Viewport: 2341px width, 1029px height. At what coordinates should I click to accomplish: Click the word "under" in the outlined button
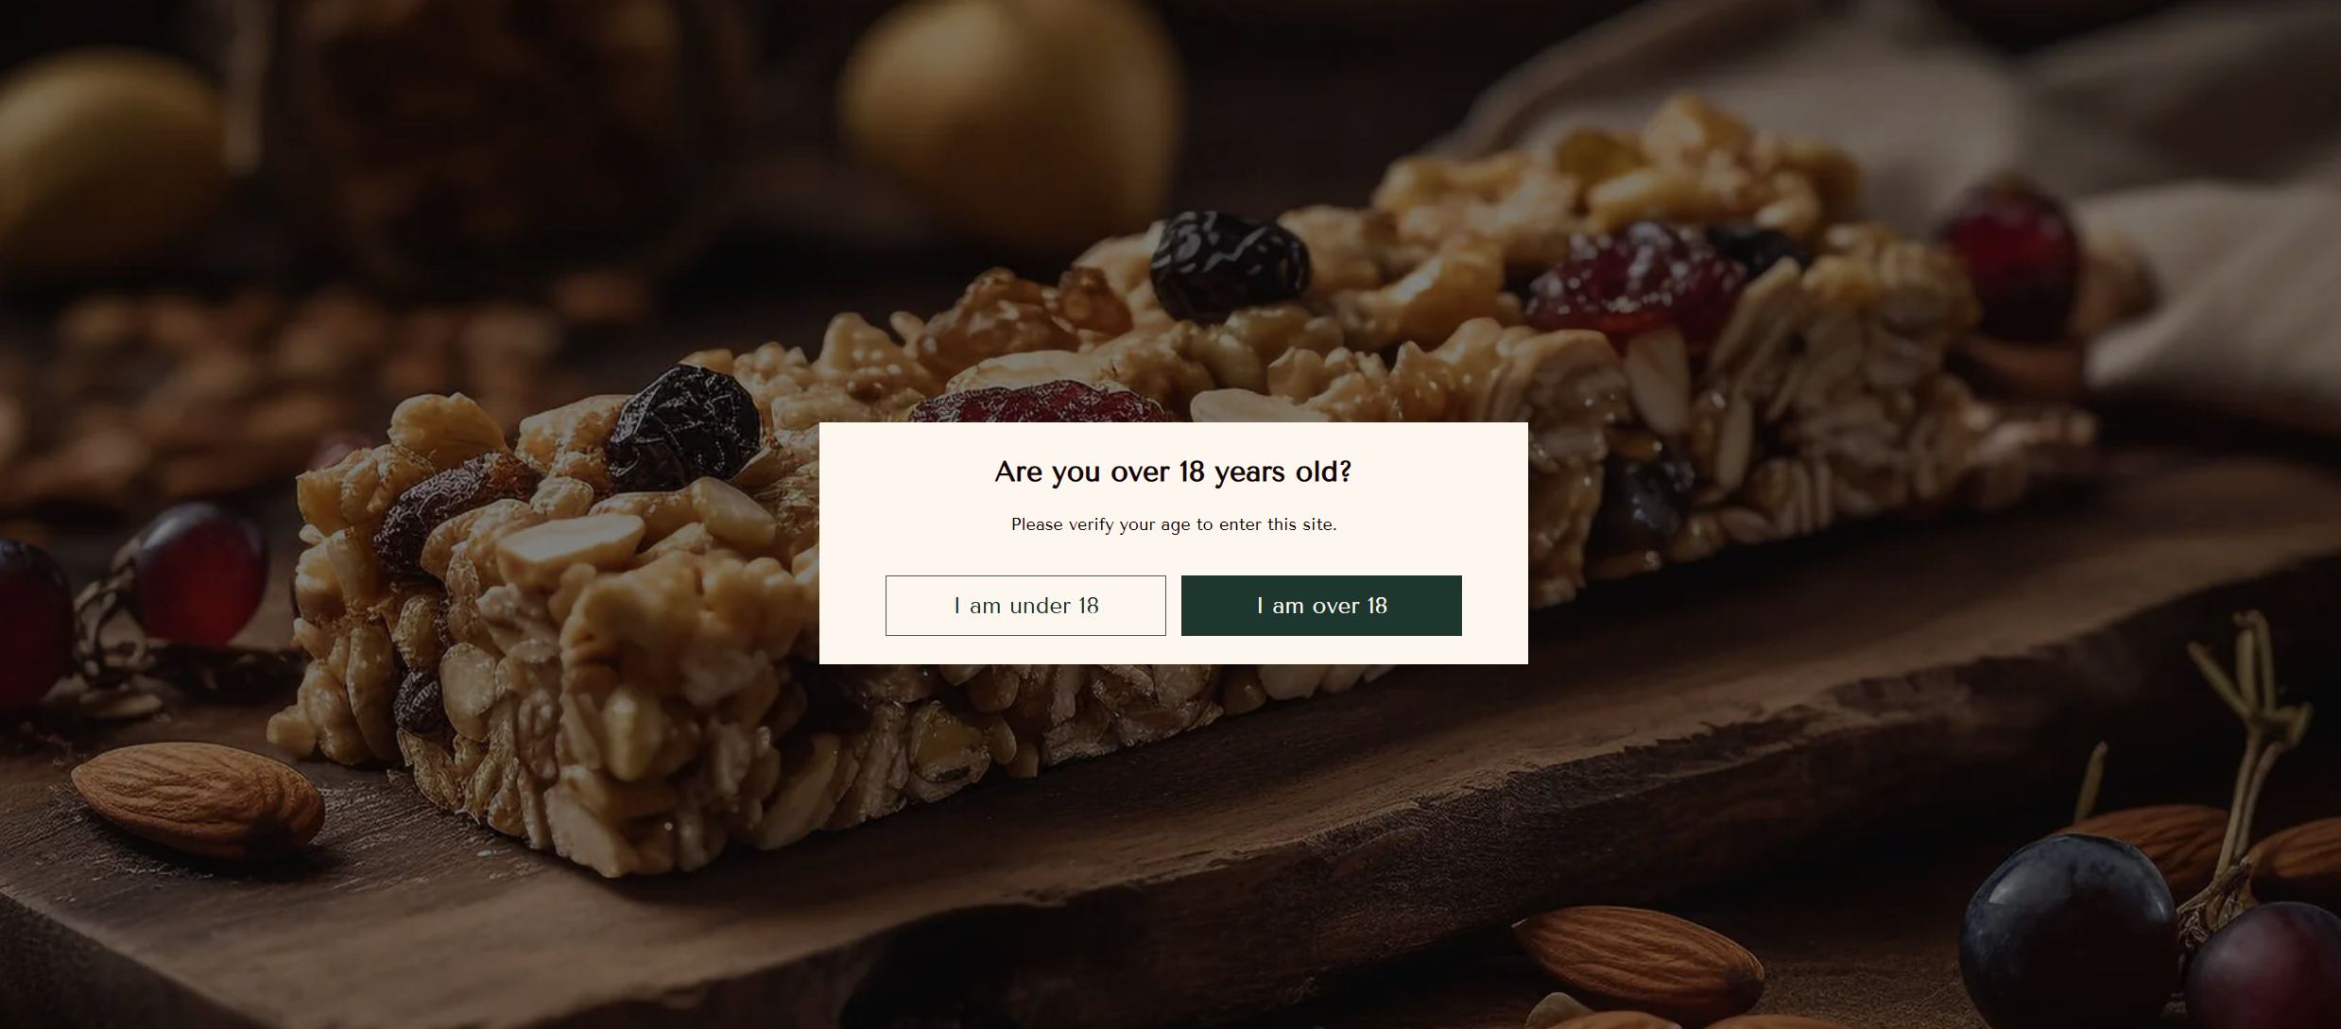(1040, 606)
